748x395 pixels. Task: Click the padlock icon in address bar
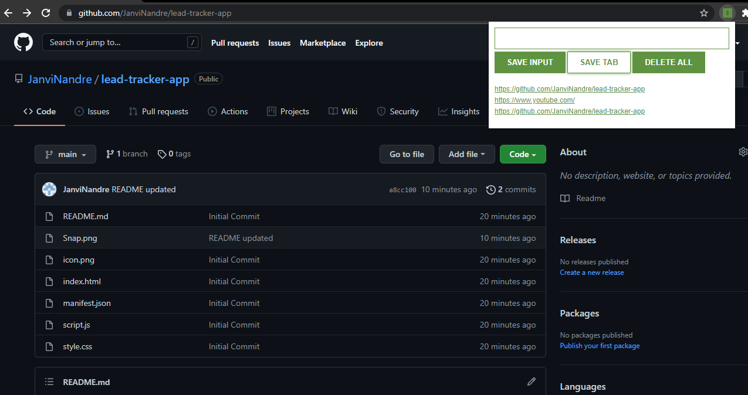coord(68,12)
